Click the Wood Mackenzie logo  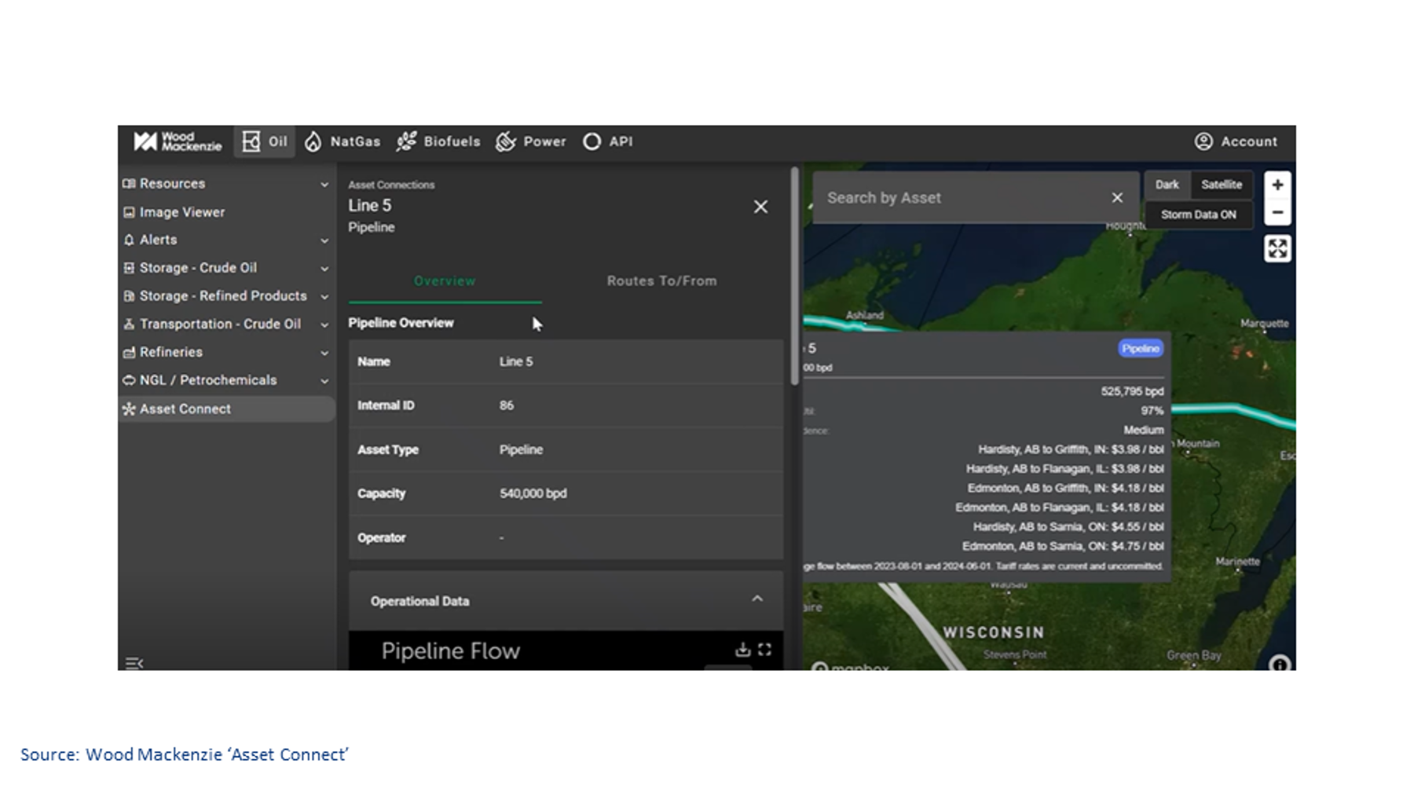pos(178,141)
